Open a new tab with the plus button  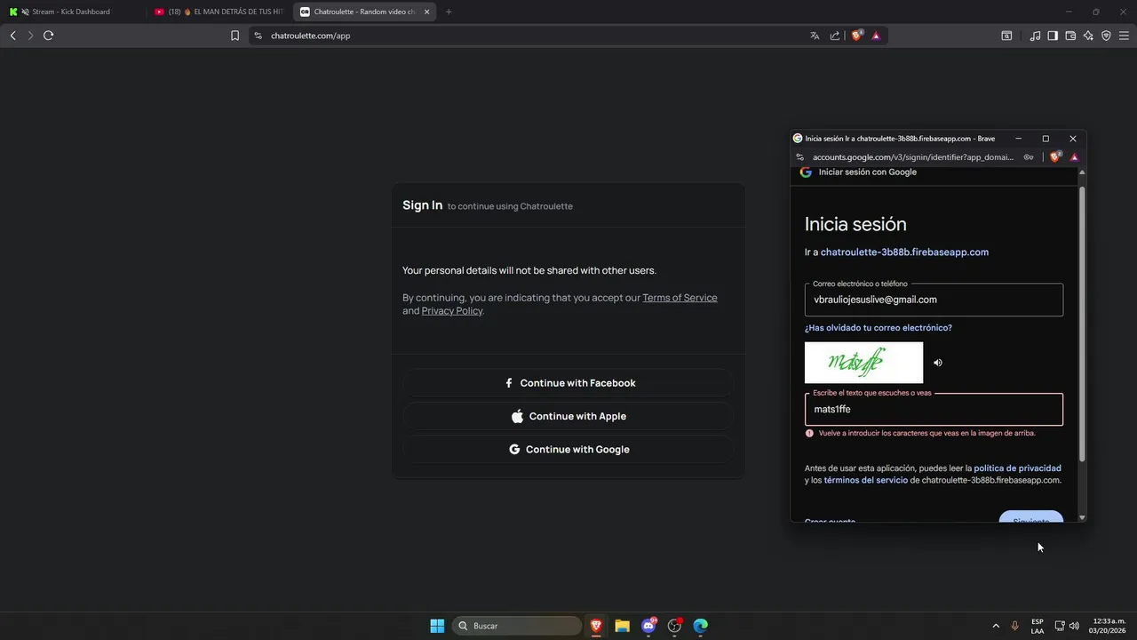[x=449, y=12]
